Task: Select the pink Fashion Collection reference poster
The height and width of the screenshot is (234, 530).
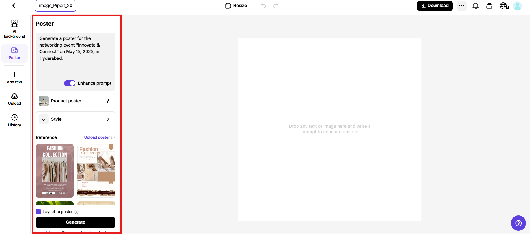Action: [55, 171]
